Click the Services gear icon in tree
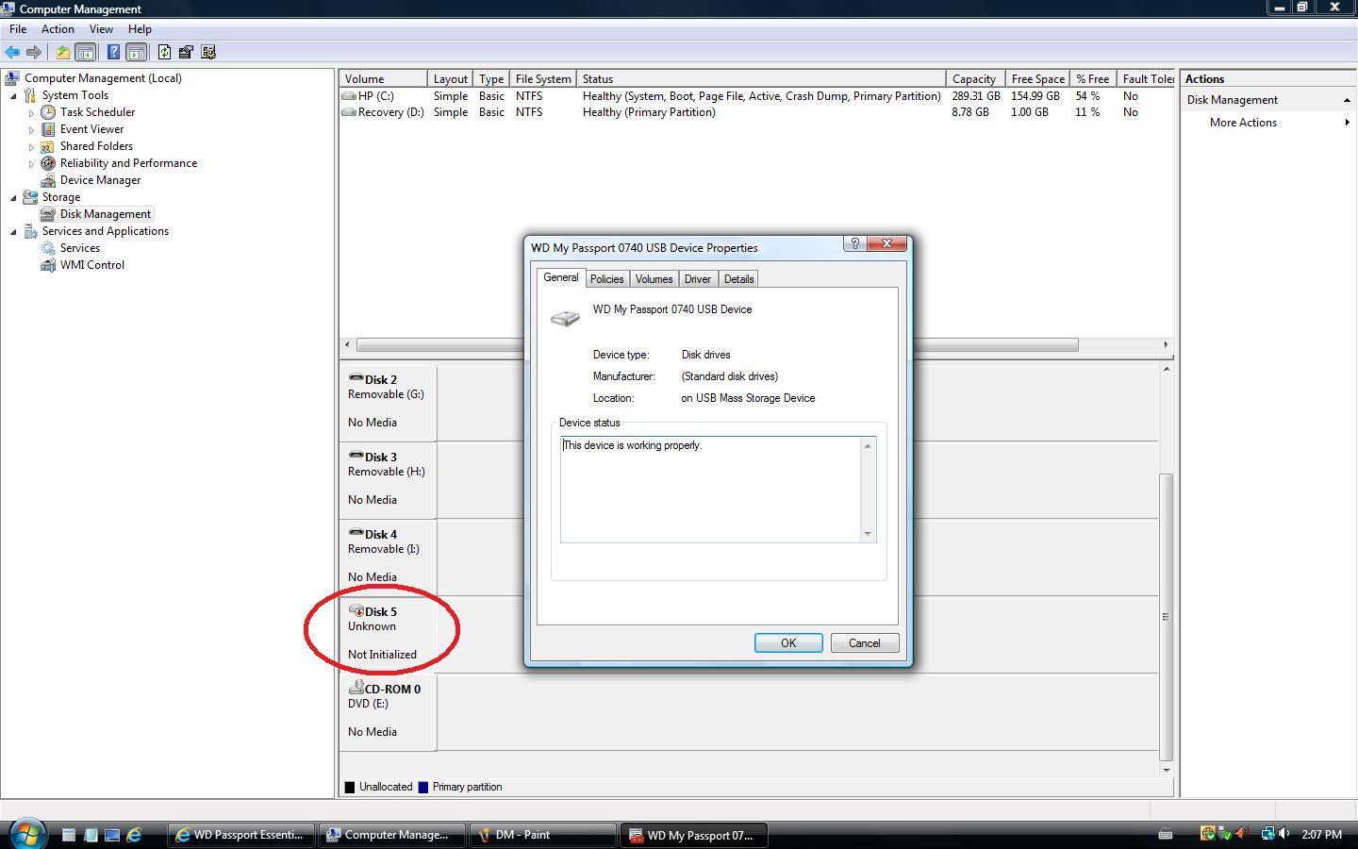The image size is (1358, 849). (x=48, y=248)
